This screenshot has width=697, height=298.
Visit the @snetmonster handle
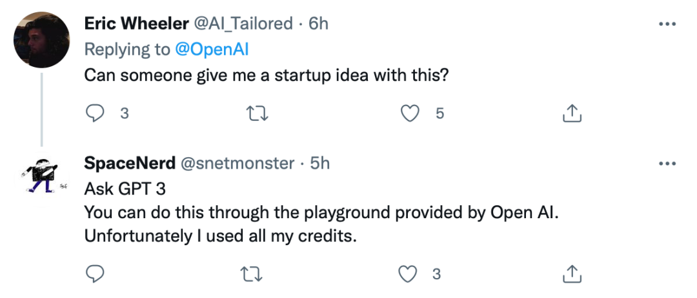click(x=235, y=163)
